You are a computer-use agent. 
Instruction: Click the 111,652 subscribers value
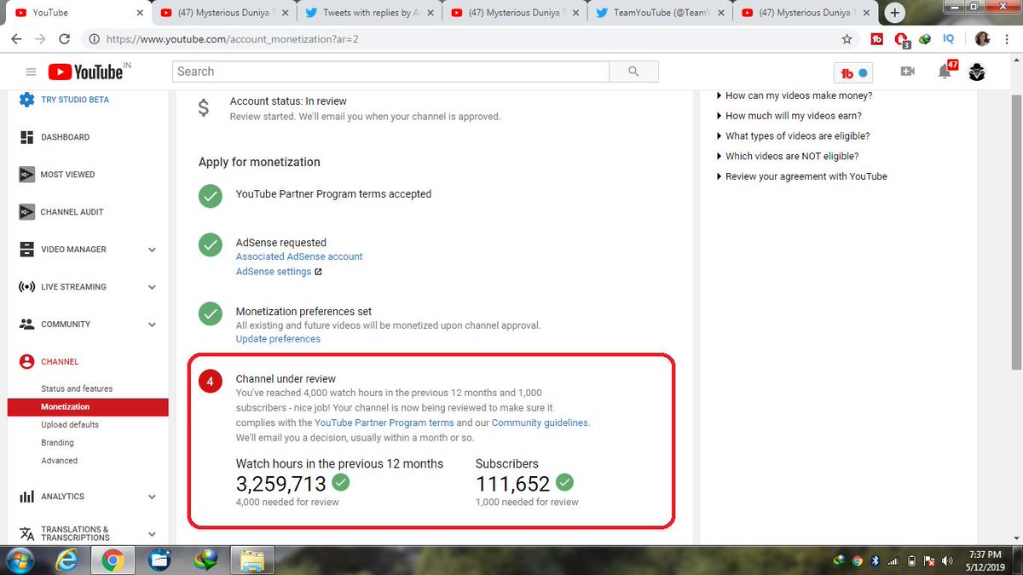513,484
